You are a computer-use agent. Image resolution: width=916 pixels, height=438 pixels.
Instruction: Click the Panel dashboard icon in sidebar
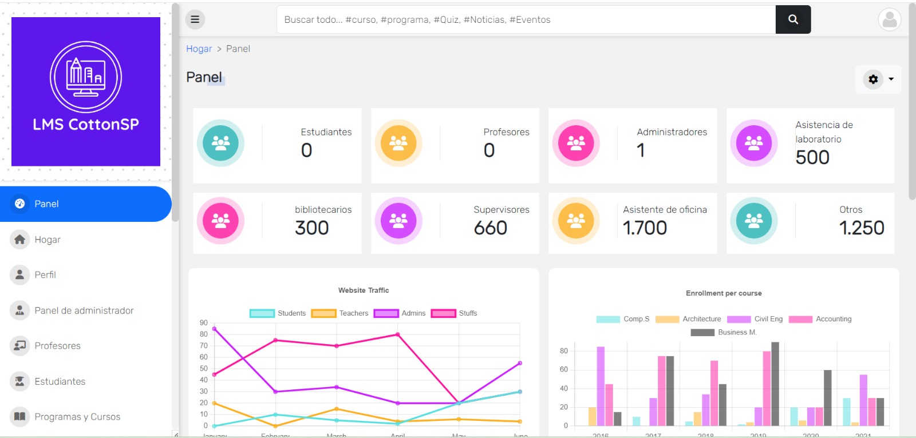pyautogui.click(x=19, y=204)
